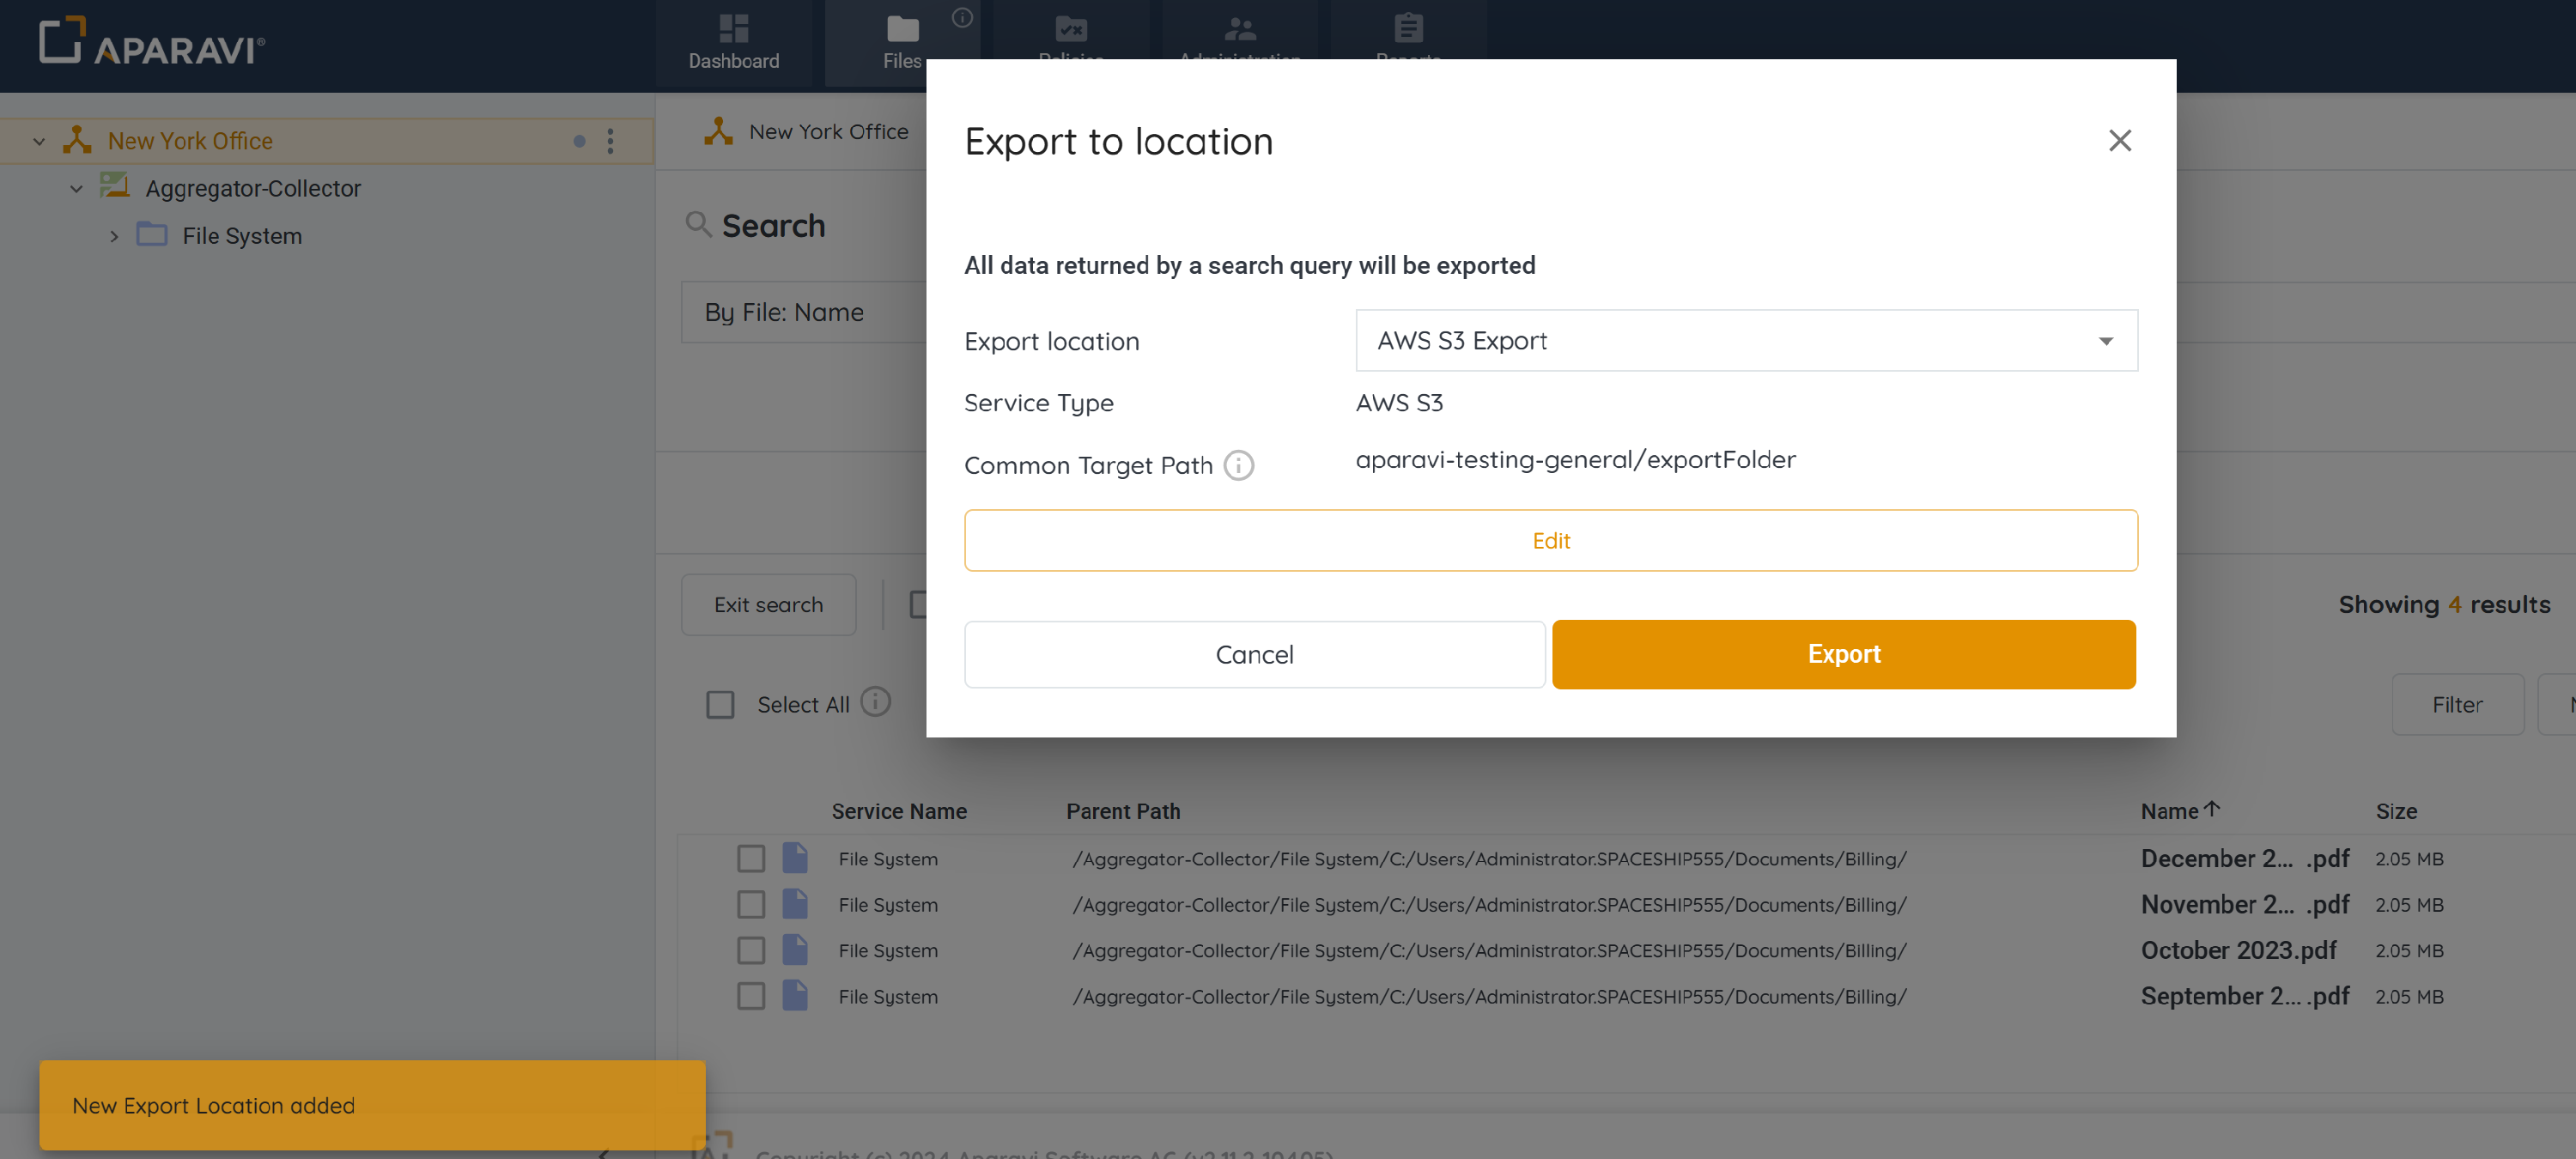Click the Search magnifier icon
The image size is (2576, 1159).
pyautogui.click(x=698, y=224)
